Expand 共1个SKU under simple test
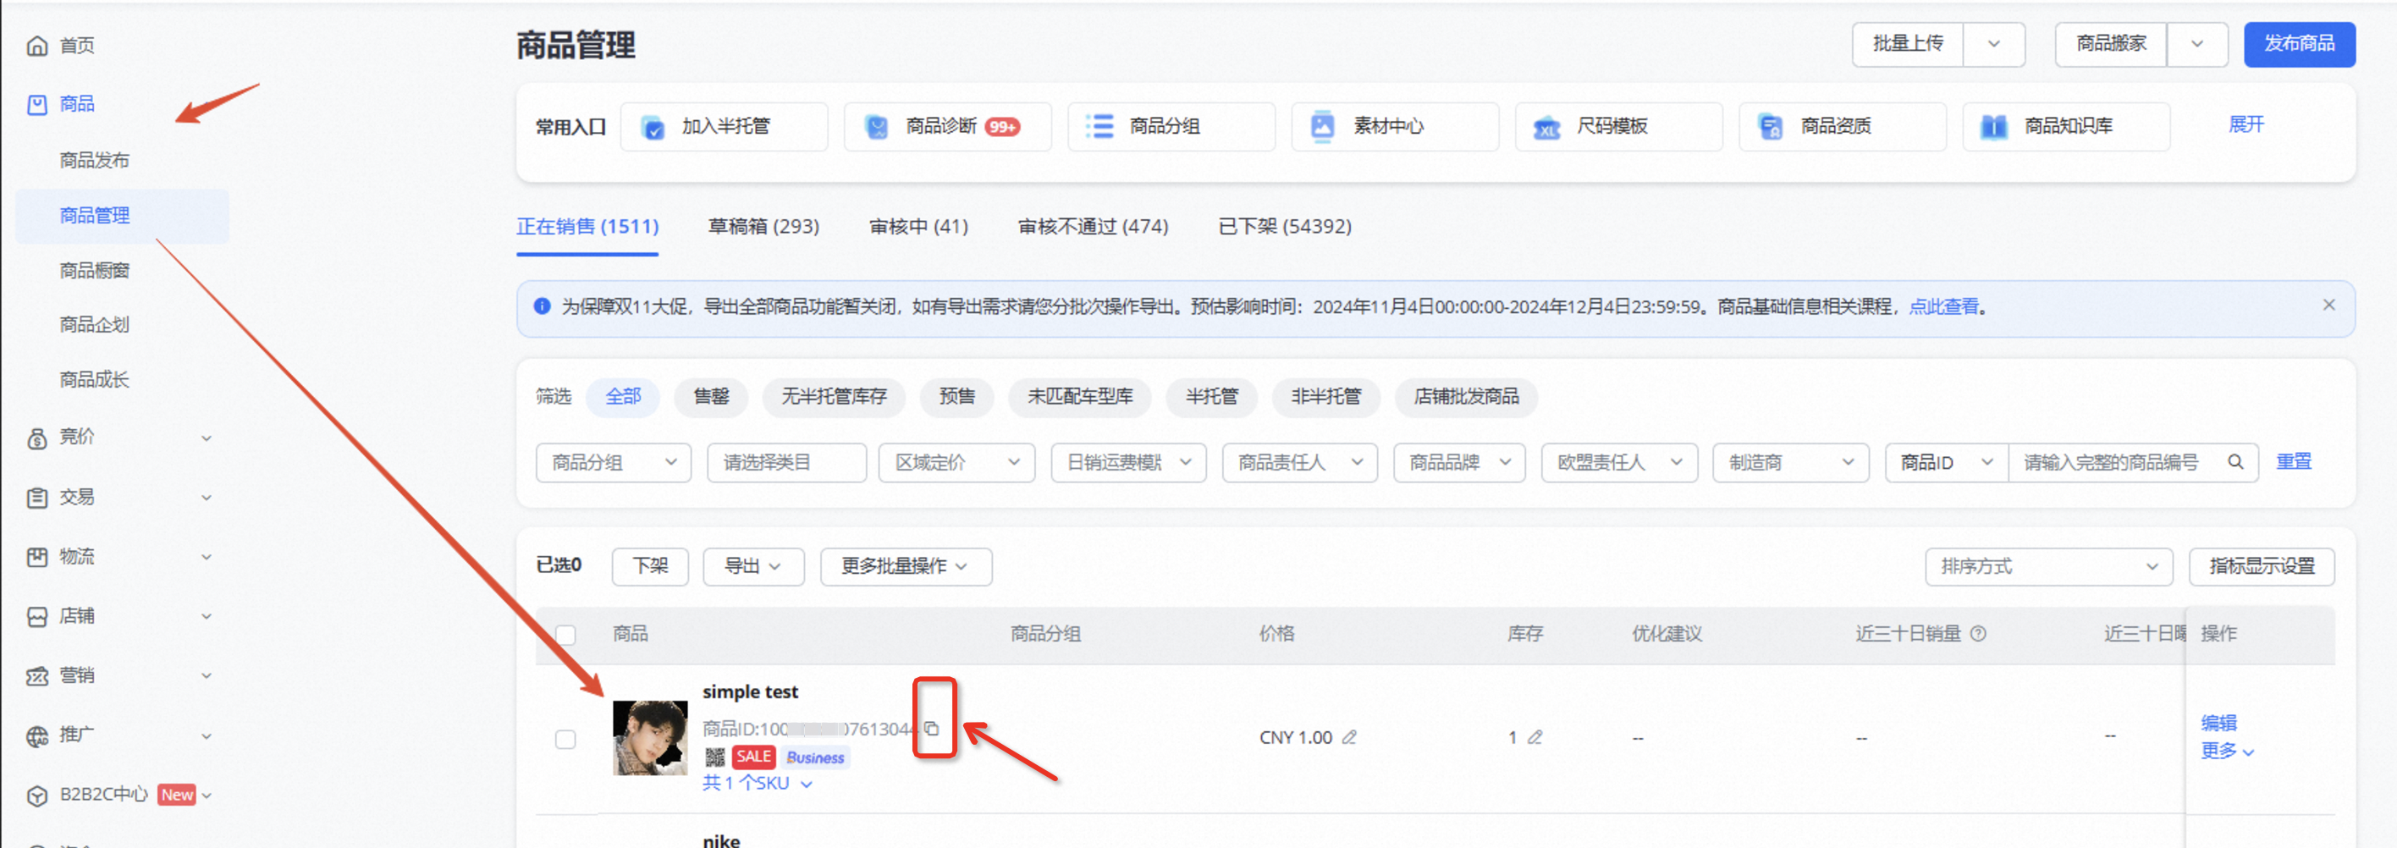This screenshot has width=2397, height=848. click(758, 783)
